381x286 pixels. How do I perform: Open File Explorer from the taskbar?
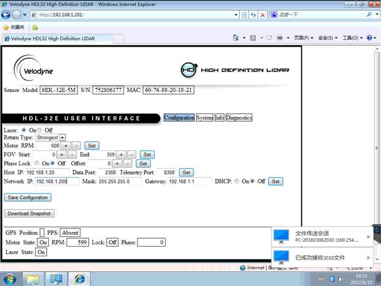(33, 279)
